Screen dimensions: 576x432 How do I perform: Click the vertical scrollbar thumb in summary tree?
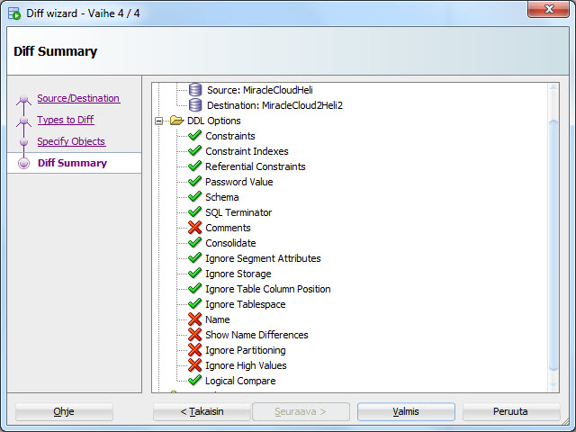[553, 246]
